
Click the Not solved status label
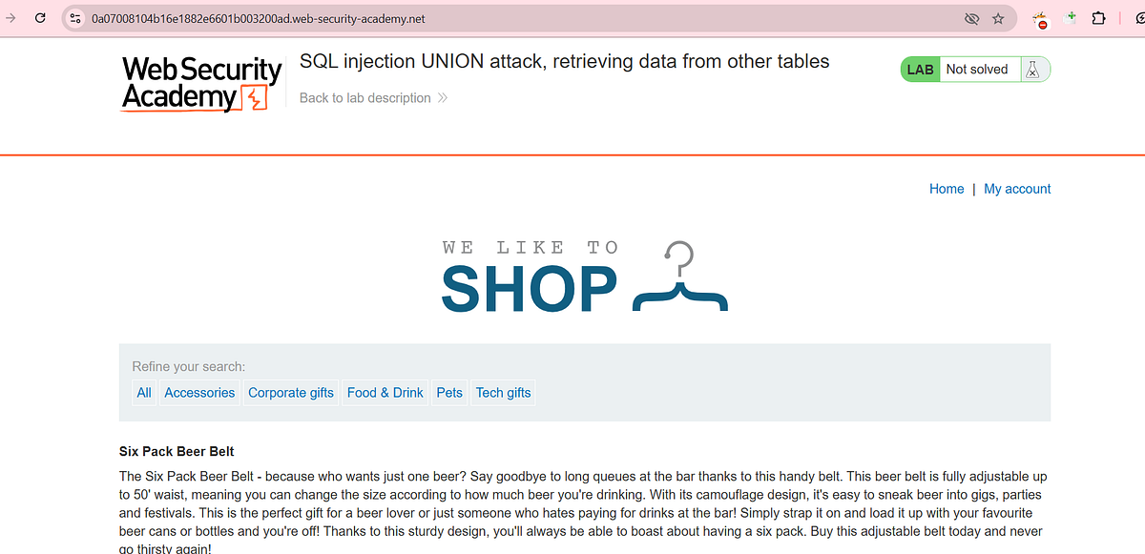point(975,69)
